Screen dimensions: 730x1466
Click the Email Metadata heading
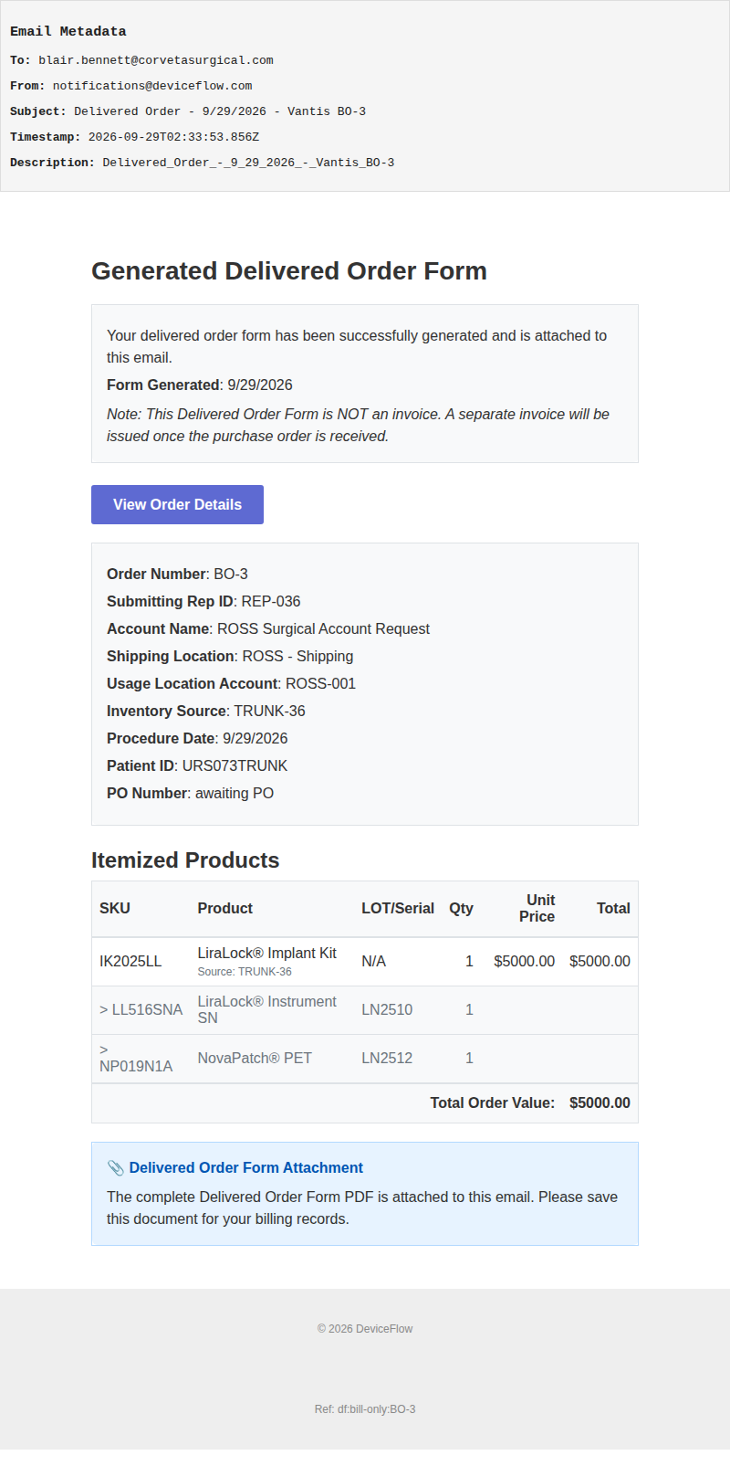[x=68, y=31]
